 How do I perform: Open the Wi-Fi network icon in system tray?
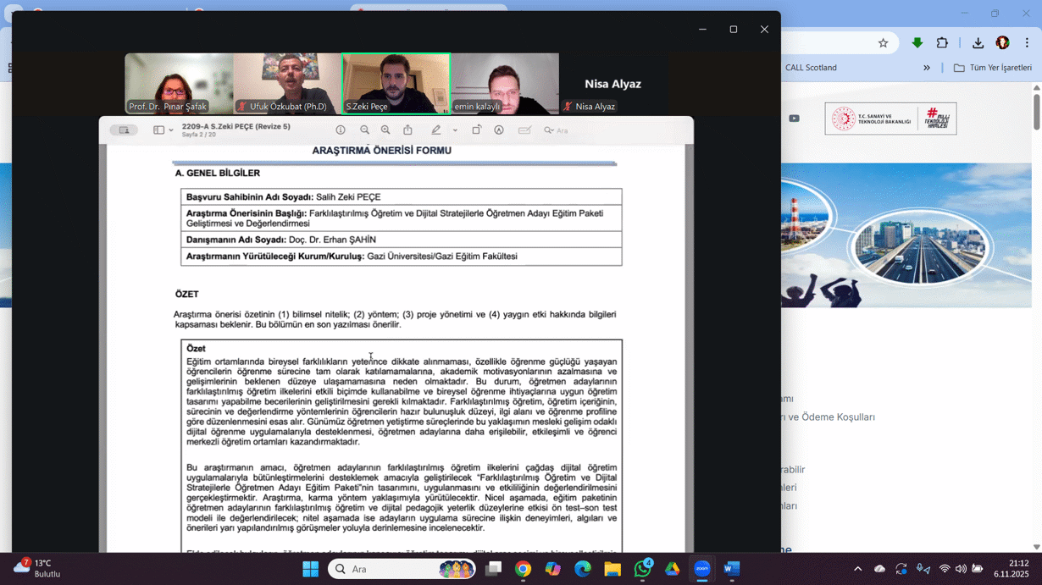[x=944, y=569]
